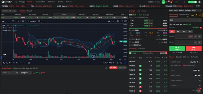Expand Tiện ích dropdown menu
This screenshot has height=94, width=203.
[x=70, y=2]
